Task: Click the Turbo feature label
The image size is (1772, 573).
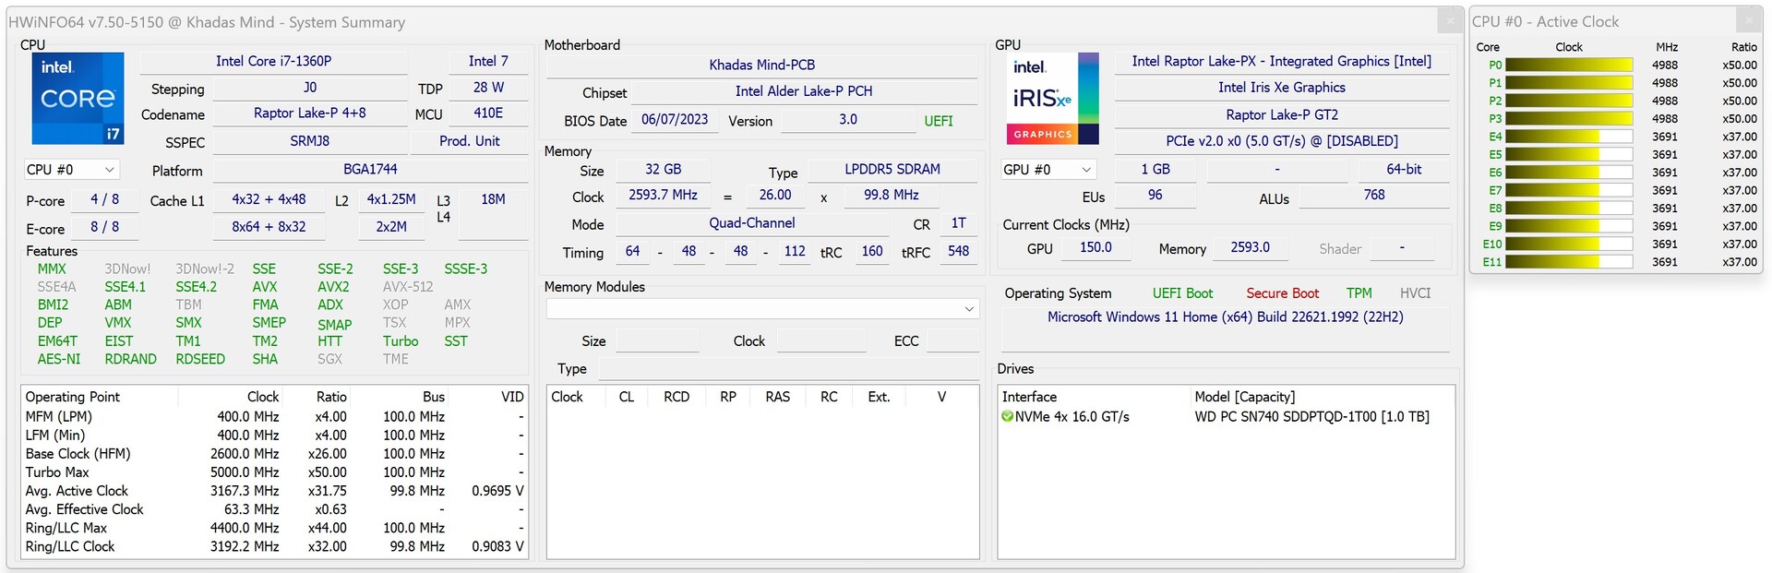Action: click(401, 341)
